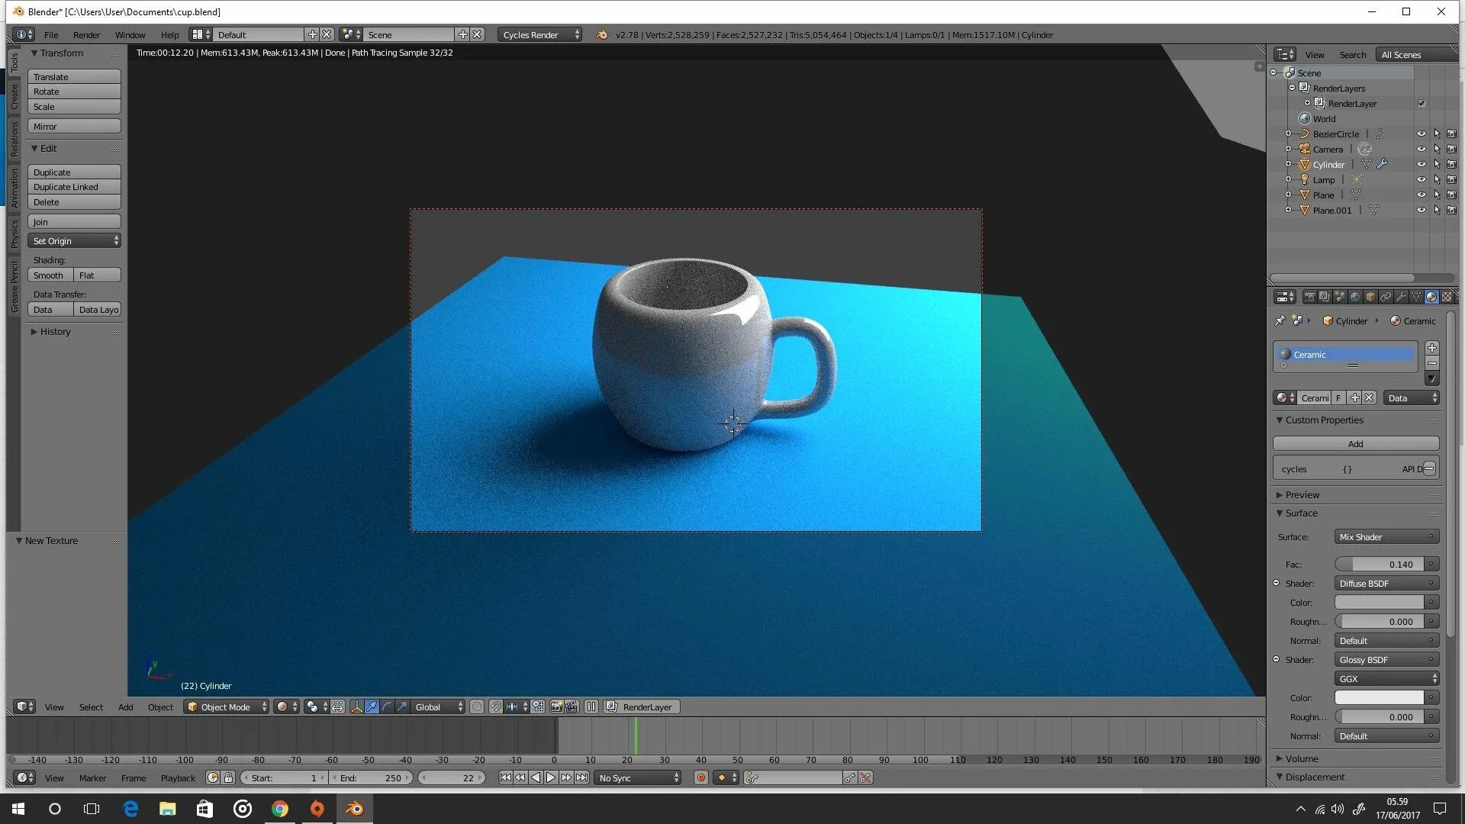Screen dimensions: 1465x824
Task: Click the Duplicate Linked button
Action: point(74,187)
